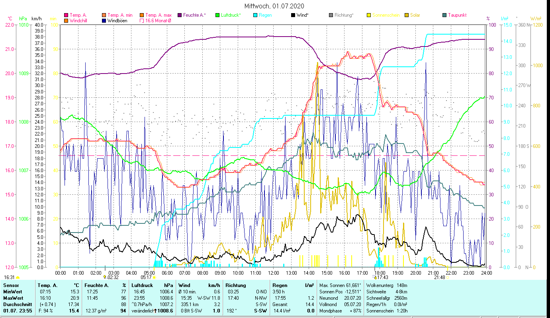Click the pressure trend up arrow
550x318 pixels.
(156, 311)
